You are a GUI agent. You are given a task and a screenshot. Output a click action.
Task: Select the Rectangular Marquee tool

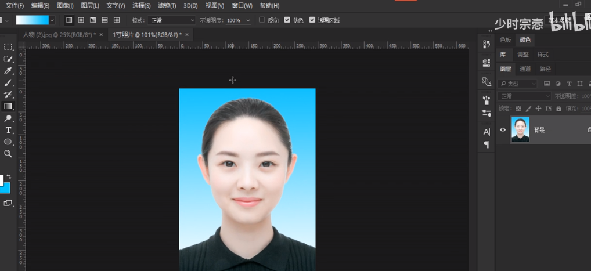[x=8, y=47]
